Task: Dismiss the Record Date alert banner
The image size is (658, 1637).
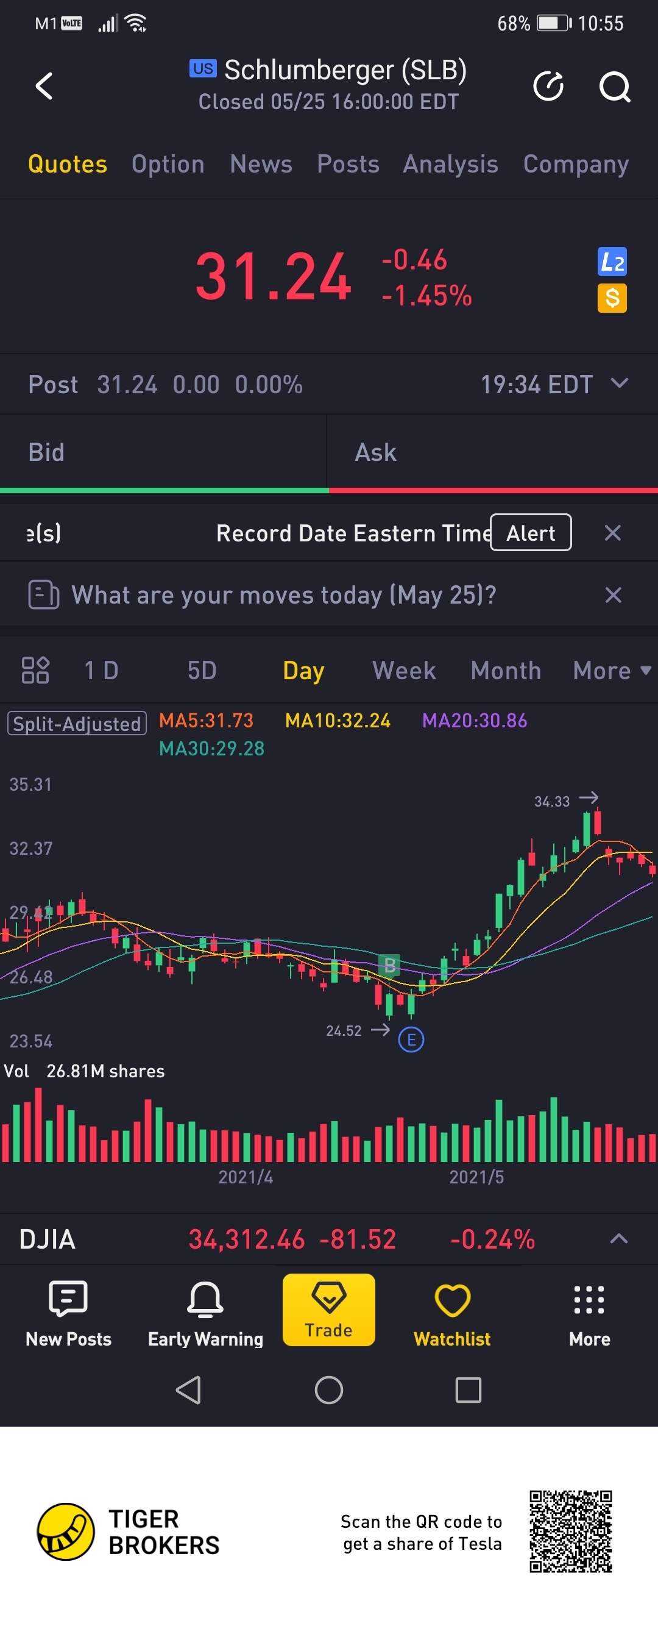Action: click(x=612, y=532)
